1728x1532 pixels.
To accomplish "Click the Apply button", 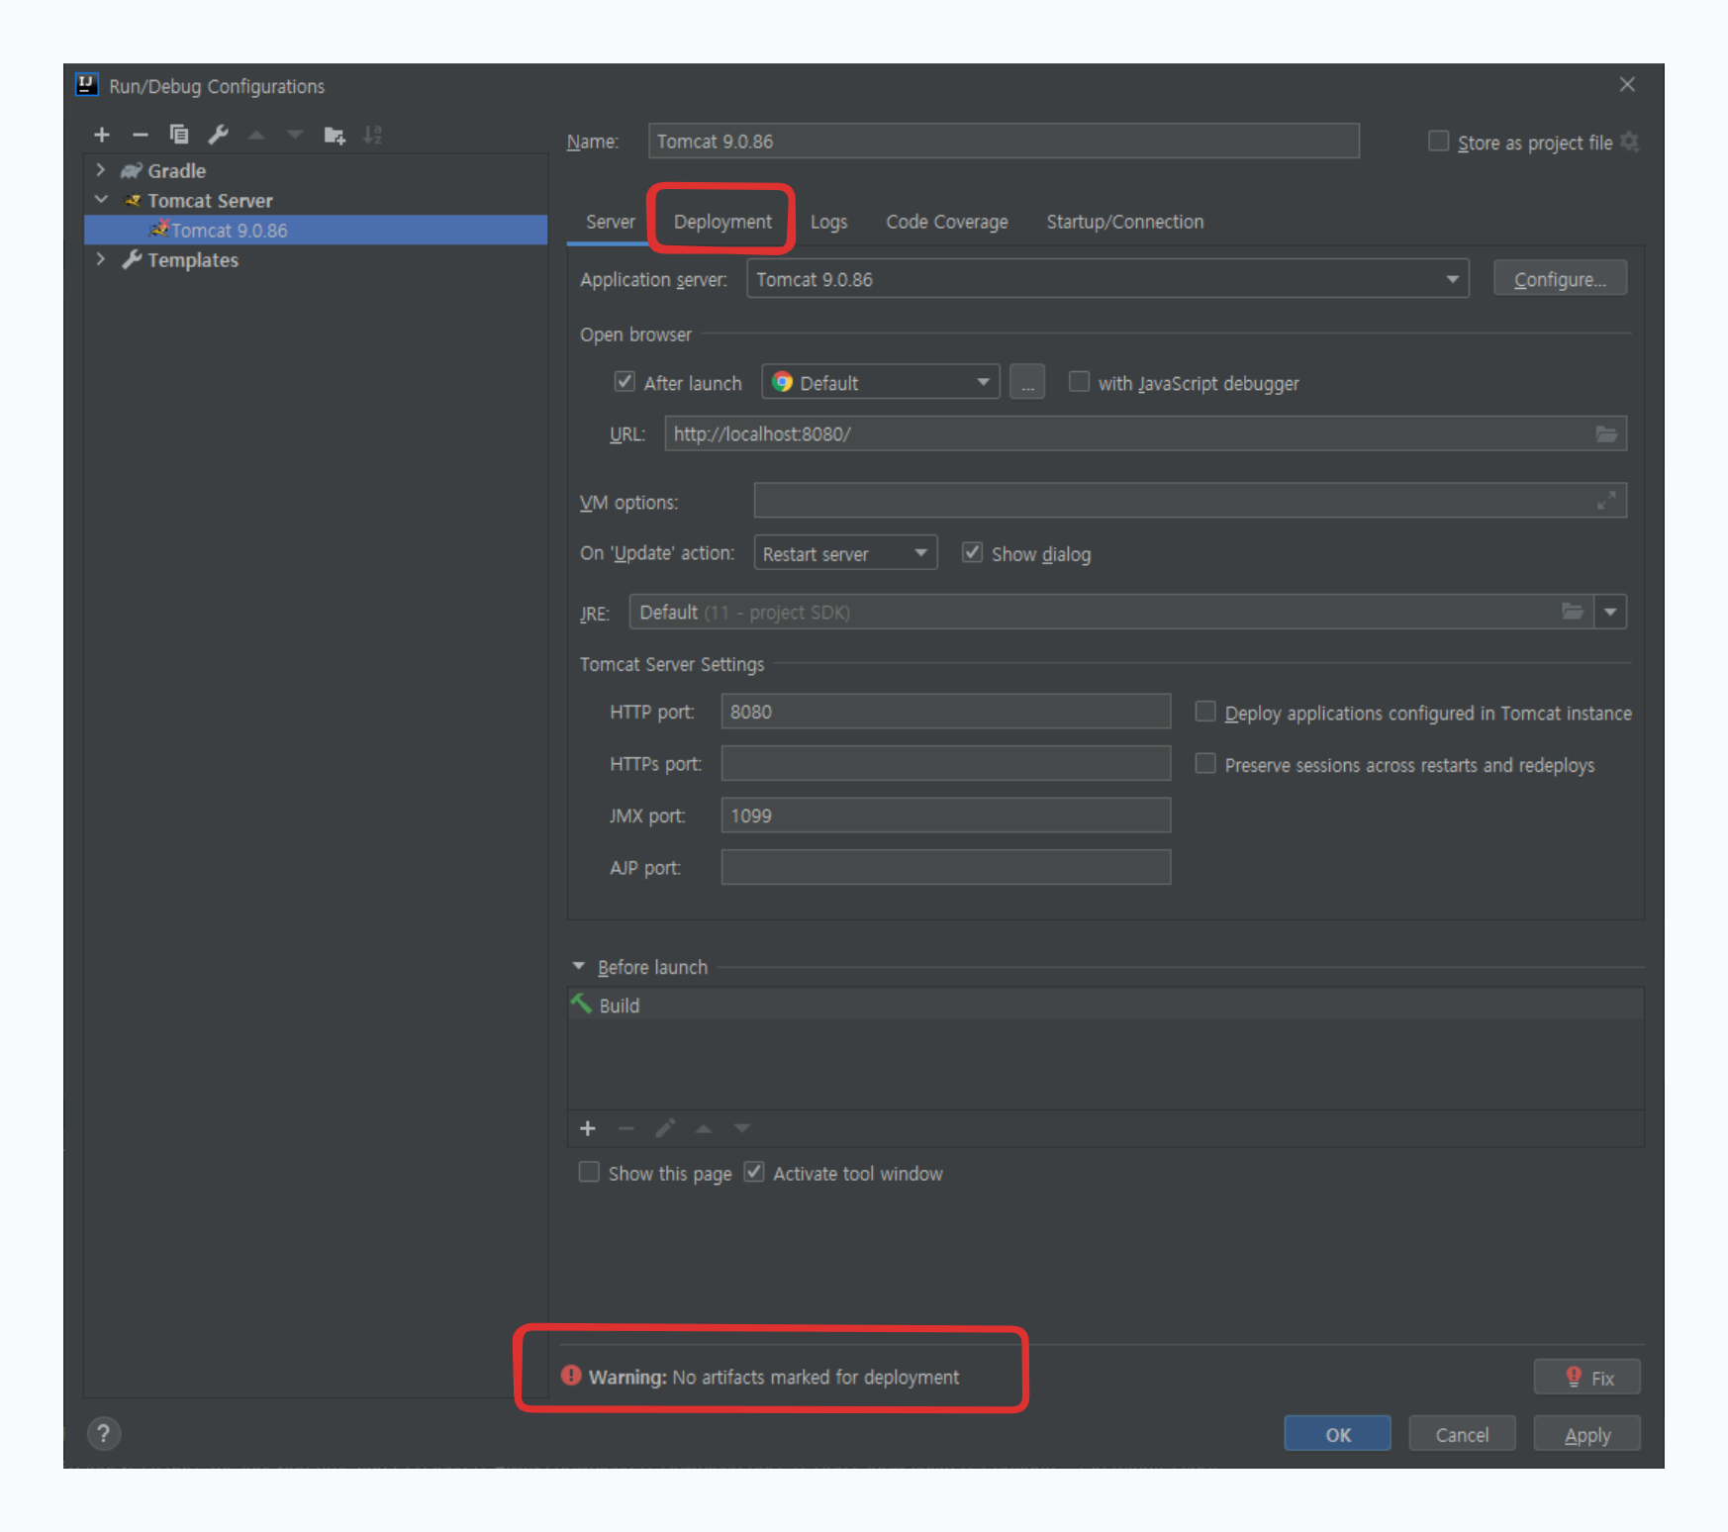I will (x=1587, y=1434).
